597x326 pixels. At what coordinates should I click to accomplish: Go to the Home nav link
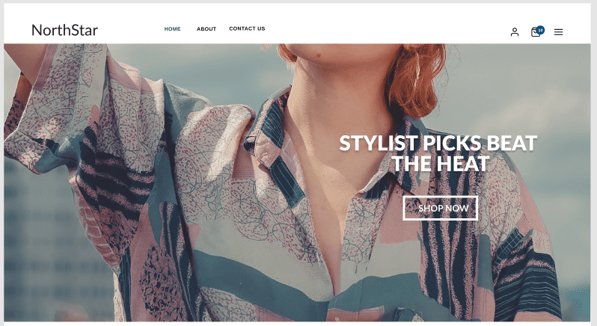(172, 29)
